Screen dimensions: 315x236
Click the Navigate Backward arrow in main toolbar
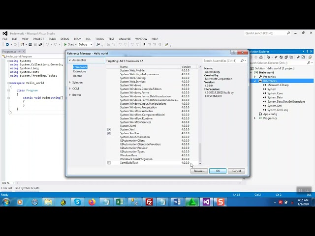(x=7, y=45)
